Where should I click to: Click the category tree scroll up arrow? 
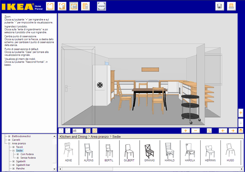pyautogui.click(x=54, y=136)
